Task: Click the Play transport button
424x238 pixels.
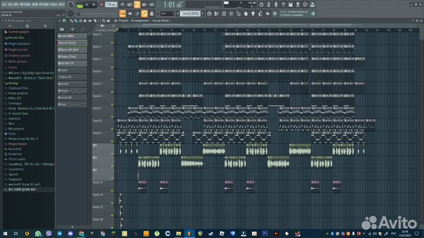Action: (x=87, y=5)
